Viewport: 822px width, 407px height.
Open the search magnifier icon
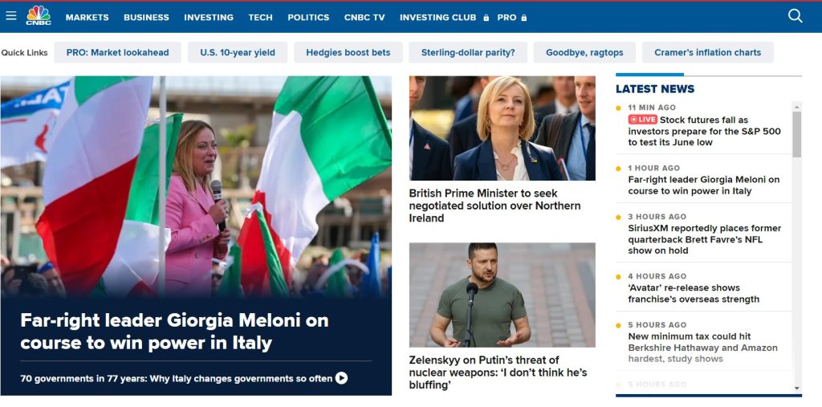coord(795,16)
